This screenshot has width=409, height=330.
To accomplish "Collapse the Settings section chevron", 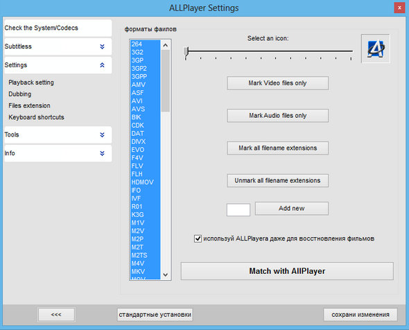I will pos(103,65).
